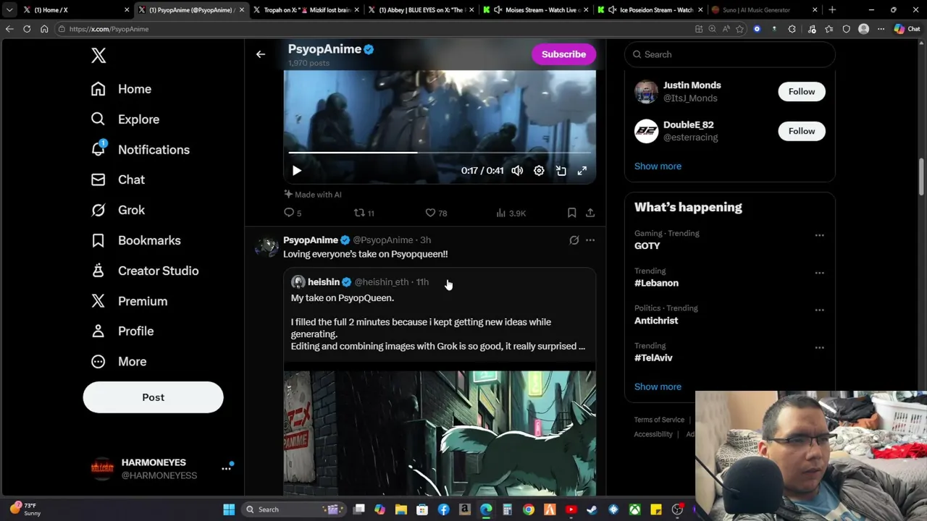The width and height of the screenshot is (927, 521).
Task: Switch to Moises Stream browser tab
Action: 536,10
